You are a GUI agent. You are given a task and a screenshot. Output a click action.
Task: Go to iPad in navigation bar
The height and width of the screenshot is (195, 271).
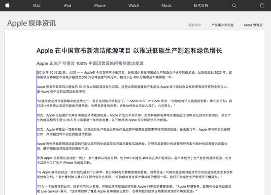click(67, 5)
